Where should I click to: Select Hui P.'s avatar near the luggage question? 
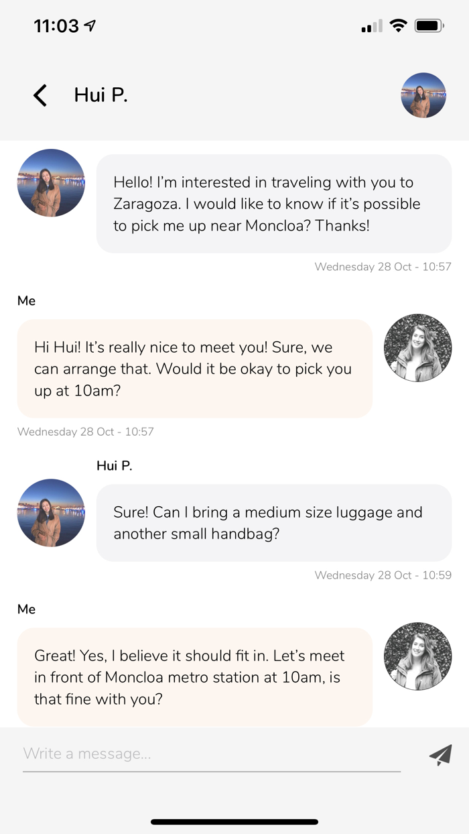[x=51, y=513]
